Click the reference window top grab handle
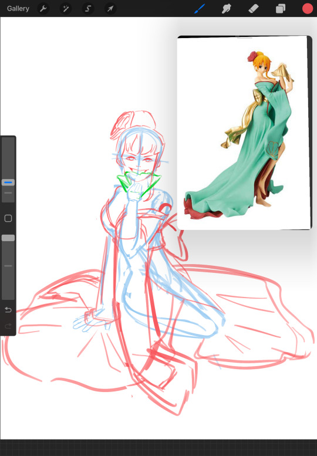This screenshot has height=456, width=317. point(244,37)
